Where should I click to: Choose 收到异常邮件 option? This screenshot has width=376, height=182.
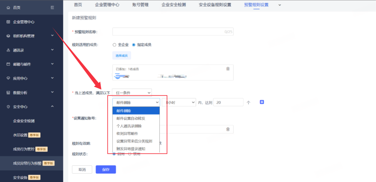pos(136,134)
